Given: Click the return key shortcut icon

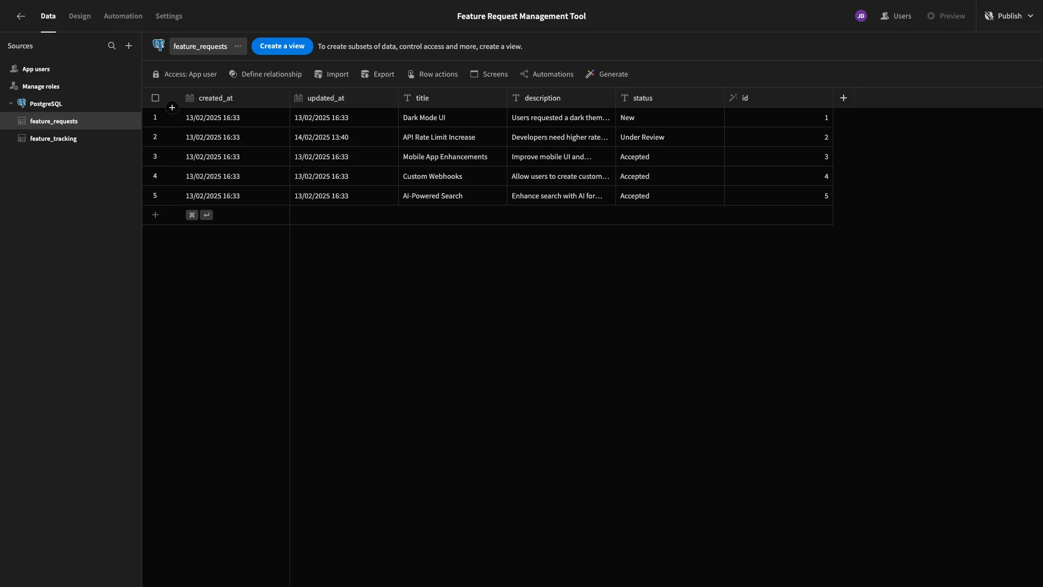Looking at the screenshot, I should (206, 215).
